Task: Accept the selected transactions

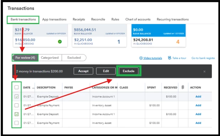Action: pos(83,71)
